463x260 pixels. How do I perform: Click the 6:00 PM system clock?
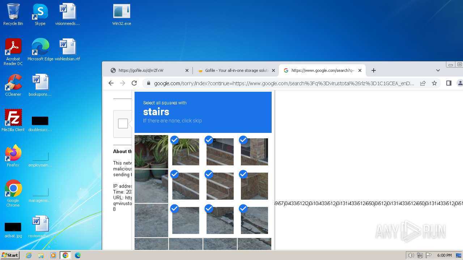click(444, 255)
